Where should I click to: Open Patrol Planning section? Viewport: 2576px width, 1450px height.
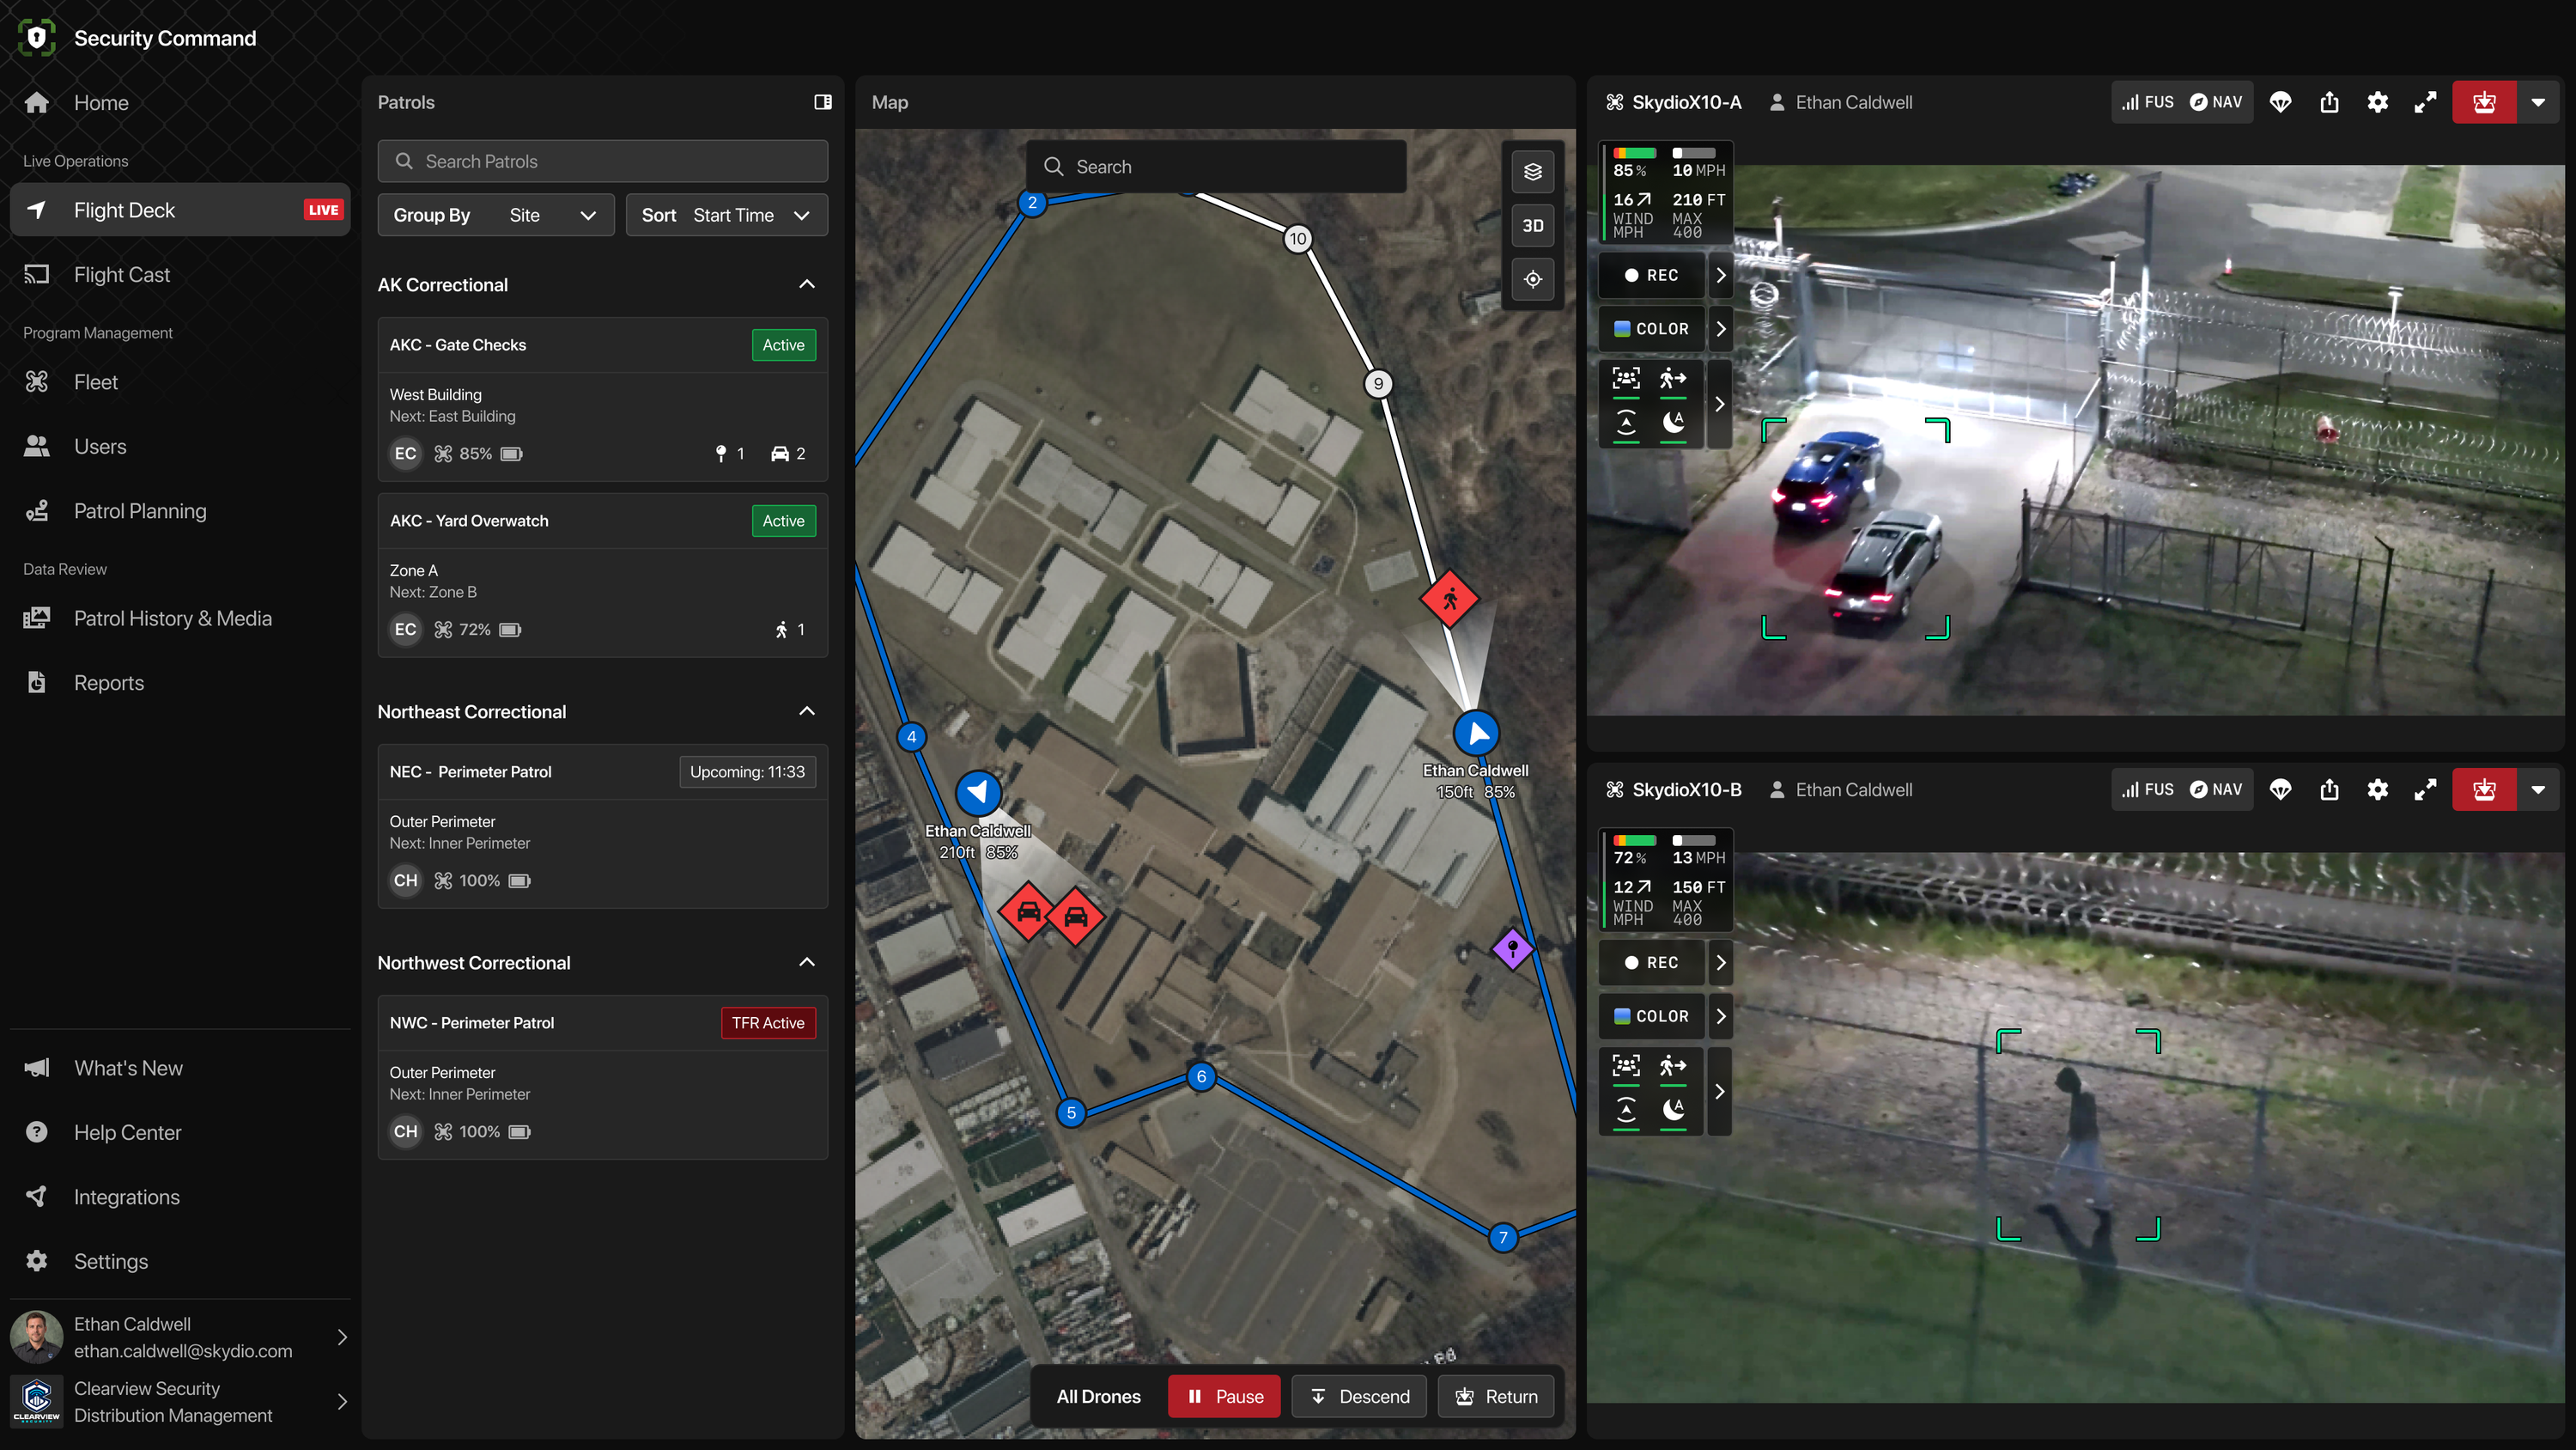tap(180, 511)
